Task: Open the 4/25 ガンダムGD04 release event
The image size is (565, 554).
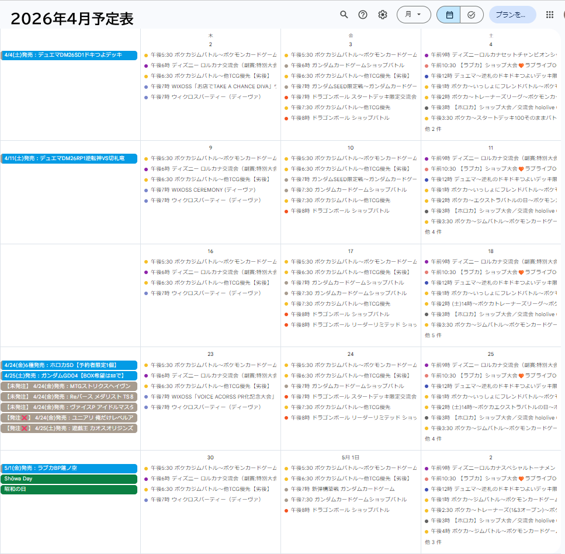Action: (x=69, y=376)
